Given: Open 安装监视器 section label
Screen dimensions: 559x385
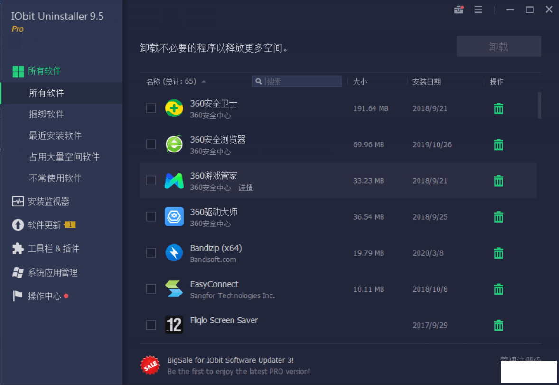Looking at the screenshot, I should (48, 201).
